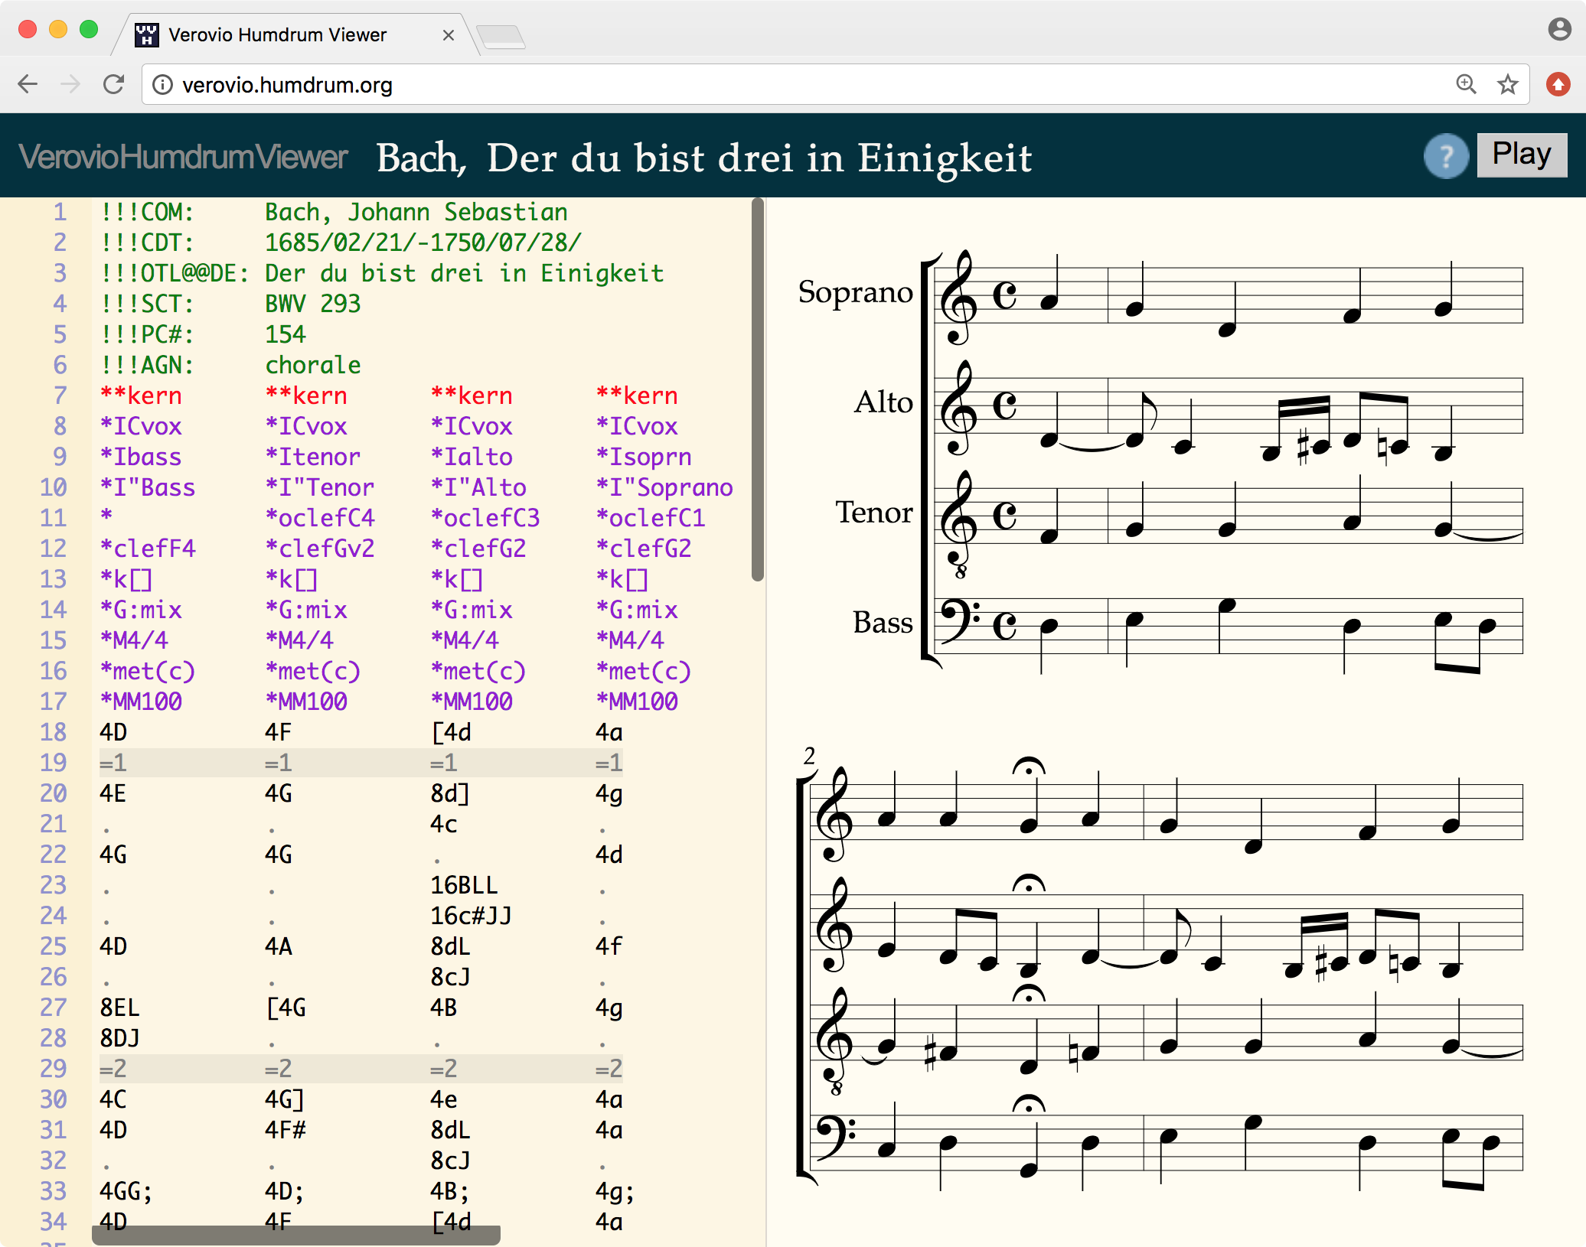1586x1247 pixels.
Task: Click 16BLL on line 23
Action: [x=465, y=885]
